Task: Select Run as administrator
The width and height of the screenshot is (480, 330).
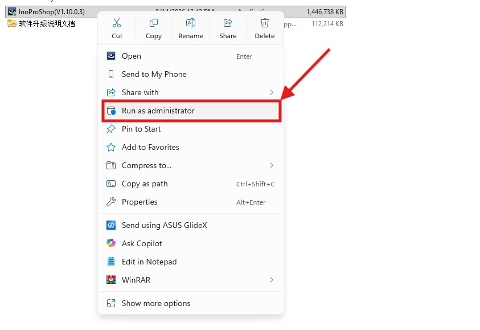Action: [x=191, y=111]
